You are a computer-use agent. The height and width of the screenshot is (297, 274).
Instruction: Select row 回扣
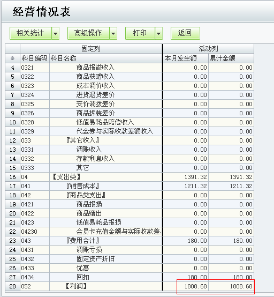coord(130,277)
